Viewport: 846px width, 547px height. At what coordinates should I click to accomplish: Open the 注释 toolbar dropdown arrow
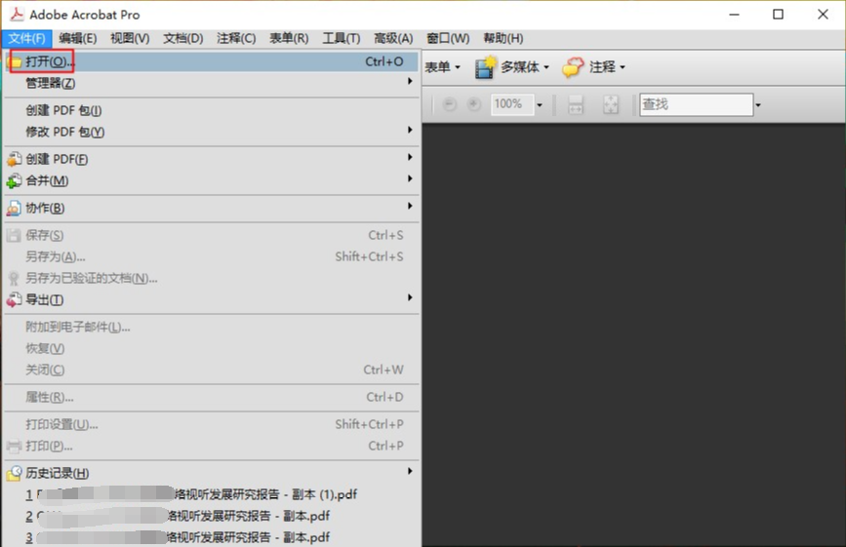click(x=623, y=67)
